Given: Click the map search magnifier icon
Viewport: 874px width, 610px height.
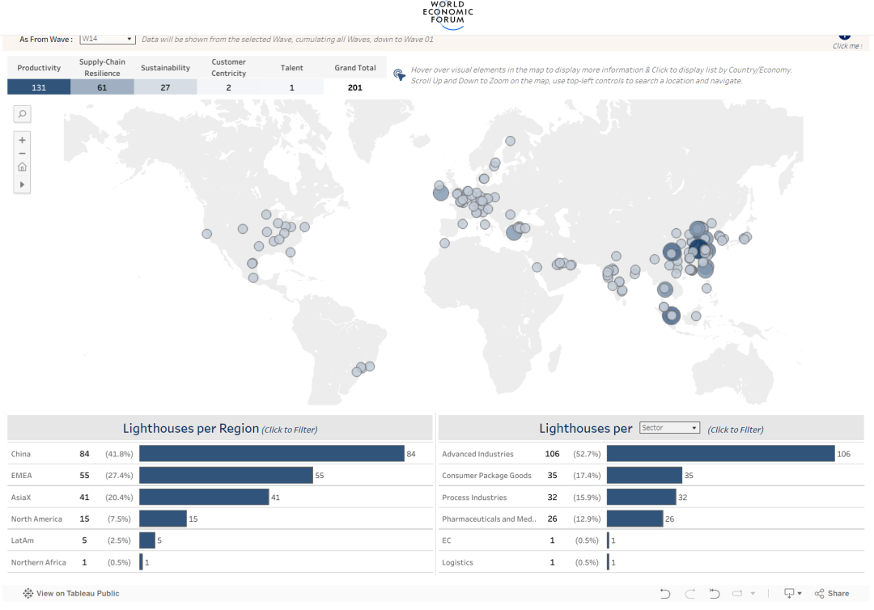Looking at the screenshot, I should (22, 115).
